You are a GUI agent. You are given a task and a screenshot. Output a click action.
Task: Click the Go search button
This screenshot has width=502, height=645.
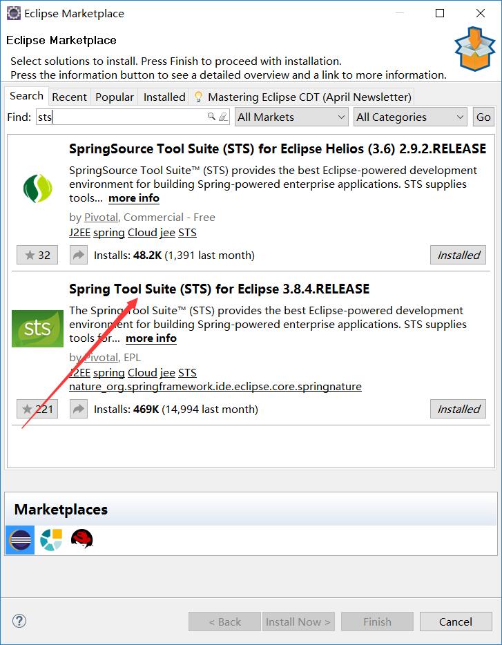pyautogui.click(x=483, y=117)
